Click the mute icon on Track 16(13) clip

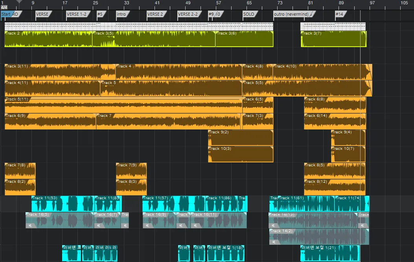(x=274, y=226)
